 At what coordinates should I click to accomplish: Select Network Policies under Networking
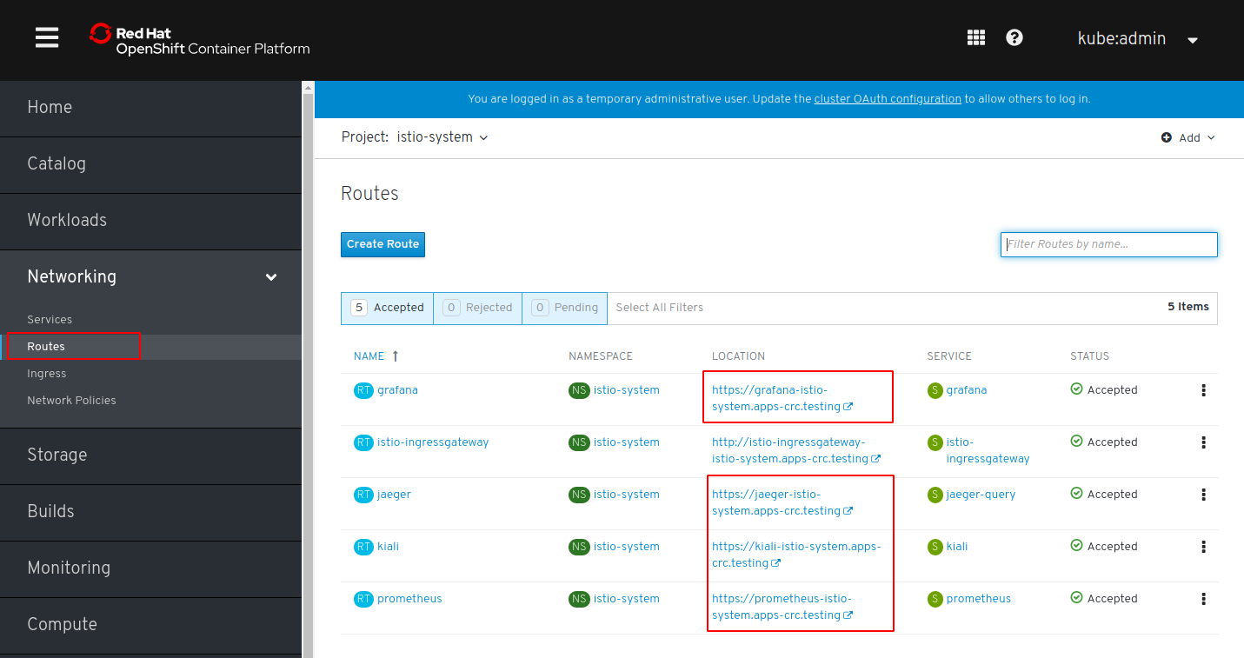[x=71, y=401]
